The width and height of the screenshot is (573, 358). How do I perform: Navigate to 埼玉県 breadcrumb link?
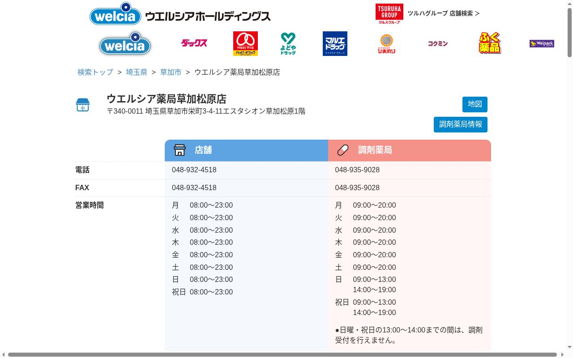click(137, 72)
